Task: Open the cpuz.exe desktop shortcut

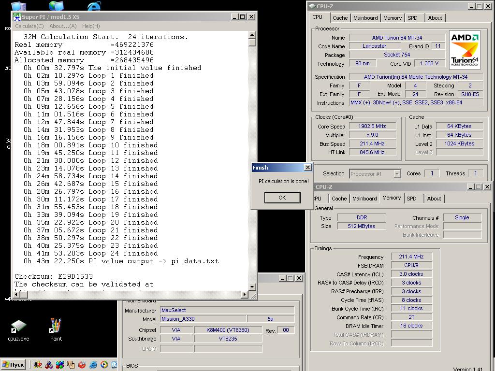Action: coord(18,330)
